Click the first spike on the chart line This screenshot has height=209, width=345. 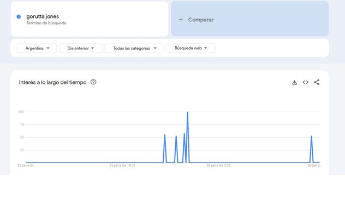tap(164, 134)
